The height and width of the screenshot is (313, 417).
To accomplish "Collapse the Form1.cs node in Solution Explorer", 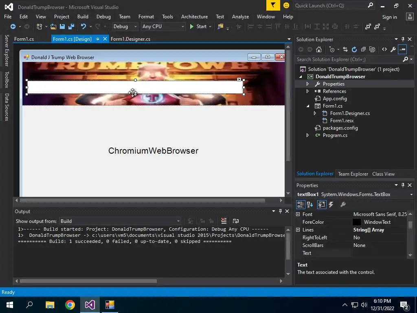I will pyautogui.click(x=308, y=106).
